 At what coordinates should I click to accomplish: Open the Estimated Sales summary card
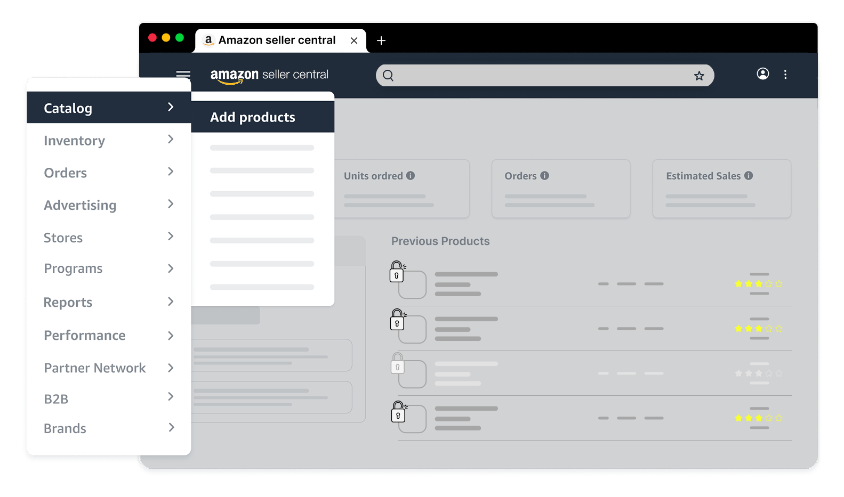722,189
